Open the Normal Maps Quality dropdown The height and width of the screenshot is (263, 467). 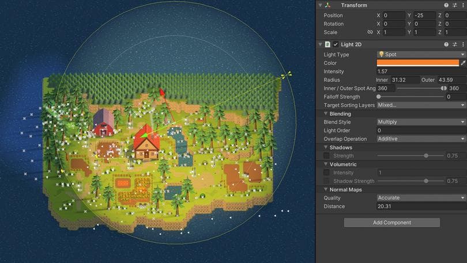point(421,197)
